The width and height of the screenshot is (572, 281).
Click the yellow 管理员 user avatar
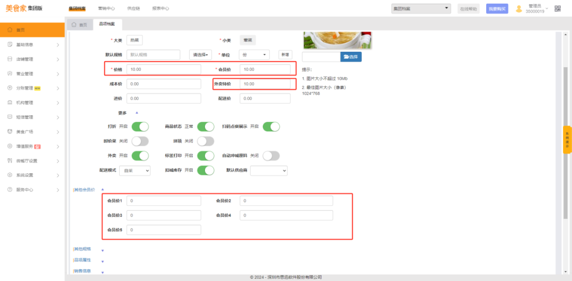(x=519, y=9)
